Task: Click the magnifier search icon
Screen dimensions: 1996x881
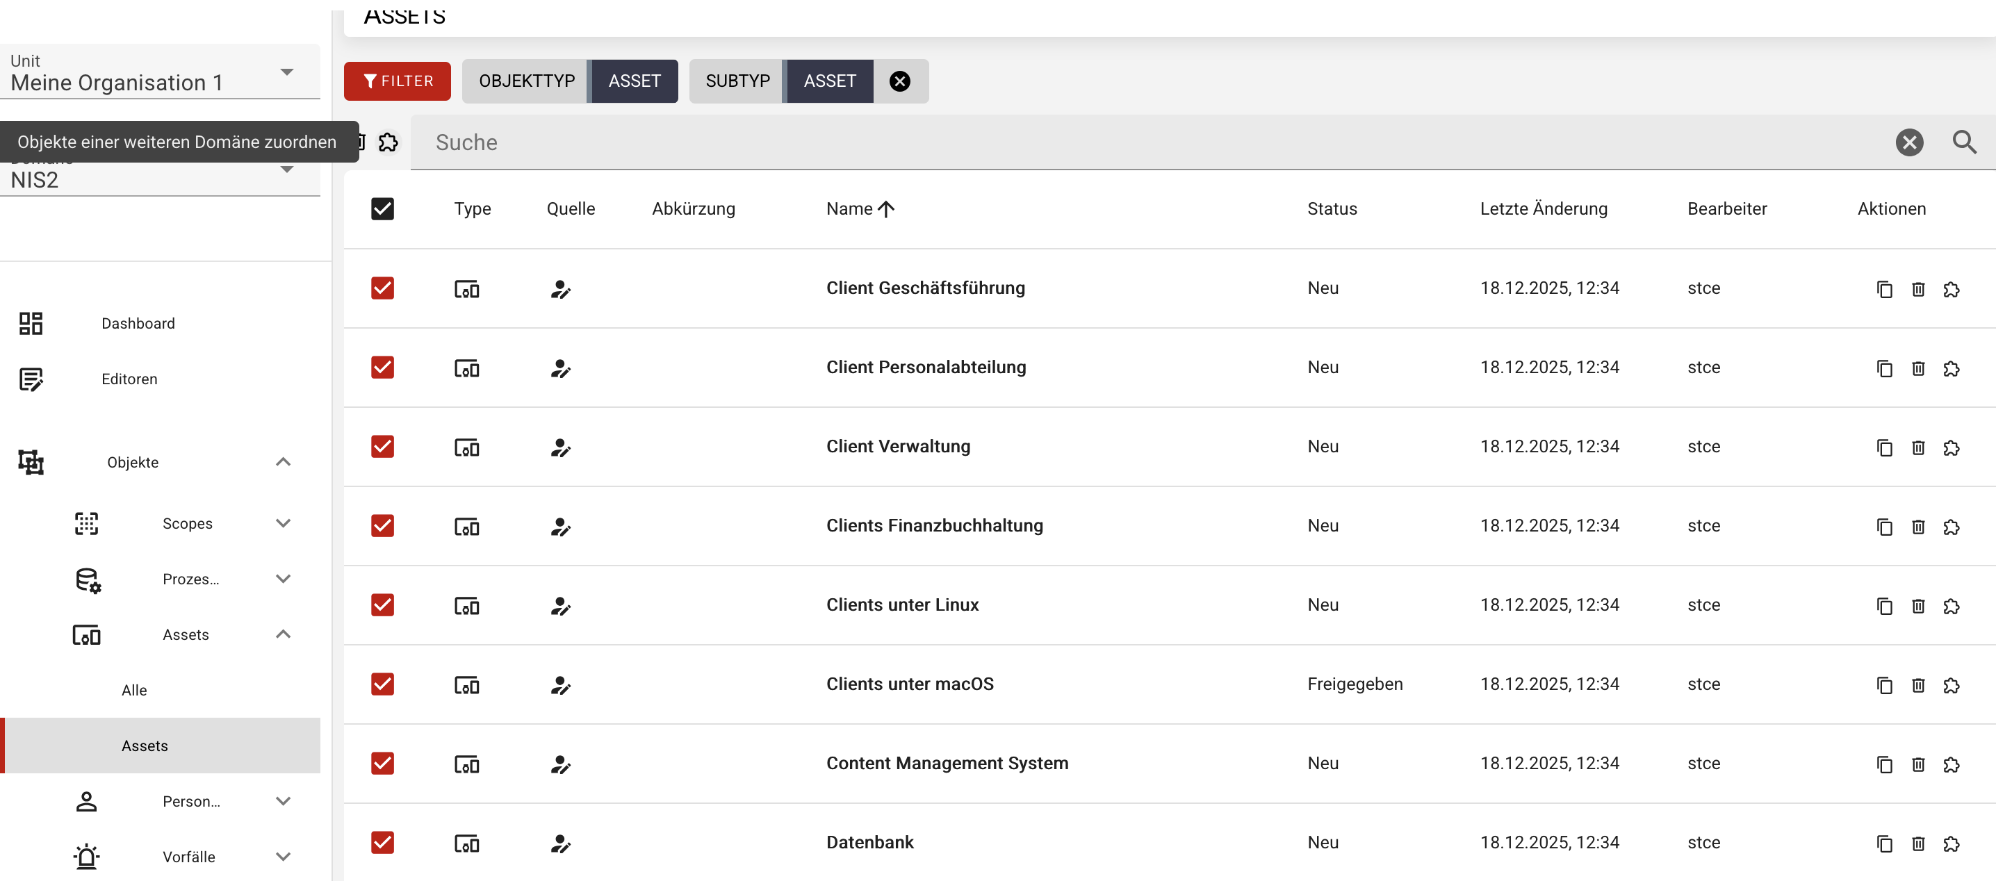Action: click(x=1963, y=142)
